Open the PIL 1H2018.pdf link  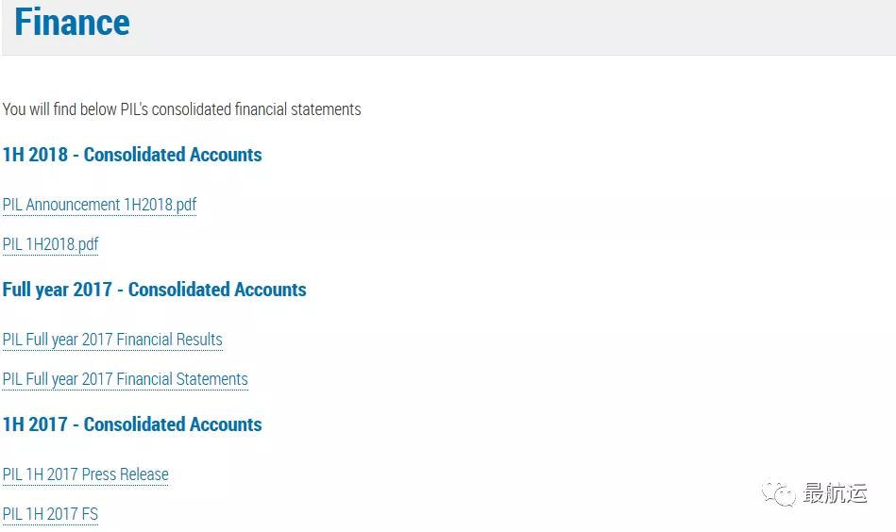tap(50, 244)
